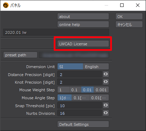Click the Nurbs Divisions value field

(x=80, y=113)
